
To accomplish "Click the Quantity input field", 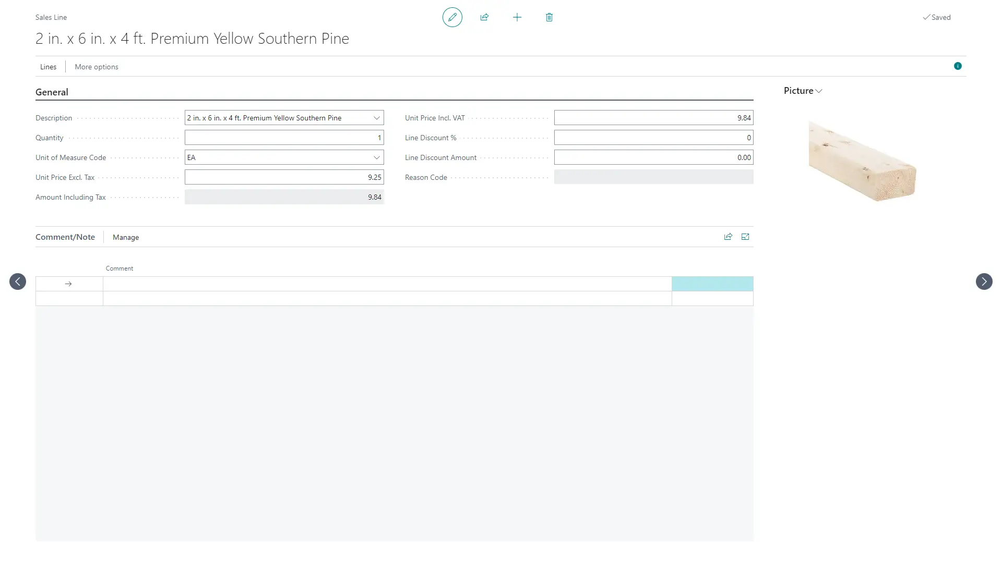I will tap(284, 138).
